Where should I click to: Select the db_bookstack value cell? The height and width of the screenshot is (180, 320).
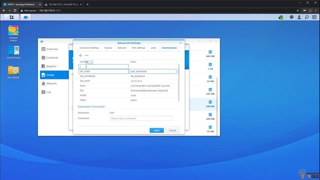(x=153, y=76)
